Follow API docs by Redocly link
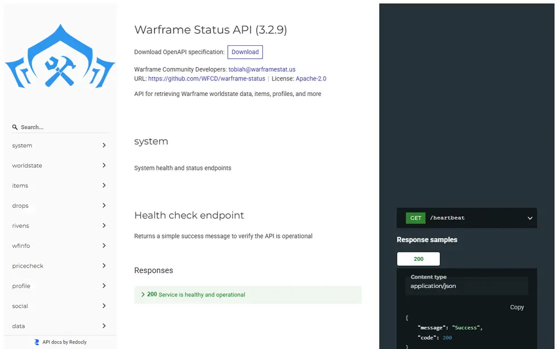Viewport: 558px width, 349px height. point(64,342)
